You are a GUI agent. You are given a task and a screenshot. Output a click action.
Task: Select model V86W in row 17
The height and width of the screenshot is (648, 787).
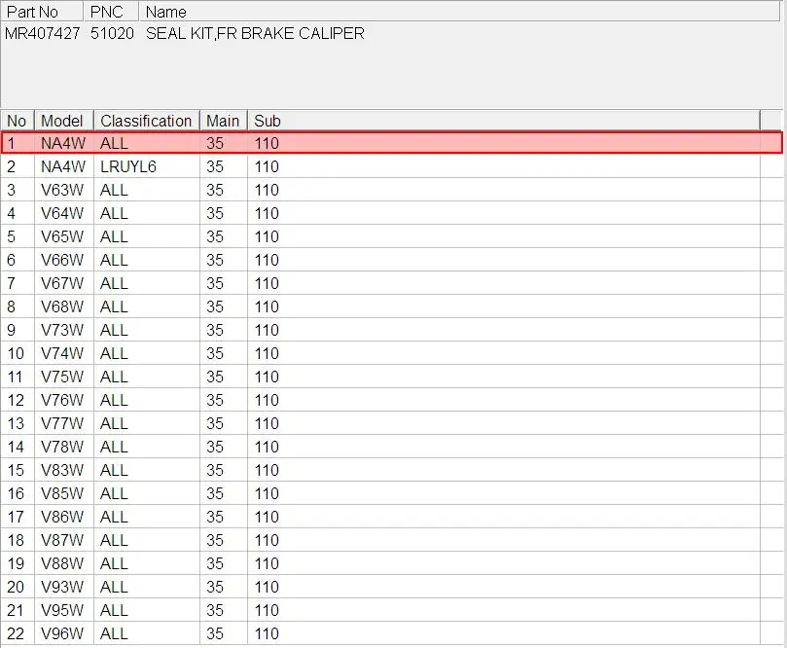[62, 517]
